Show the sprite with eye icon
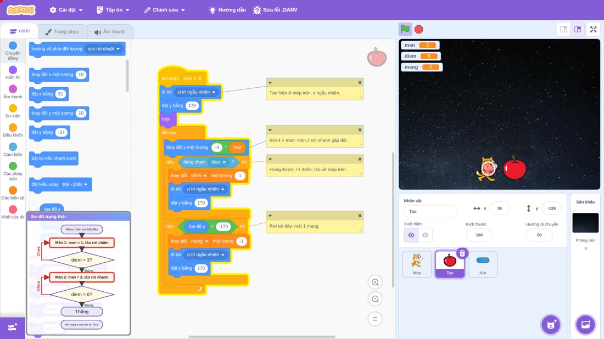 411,235
